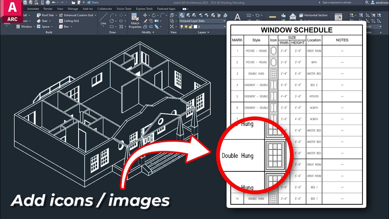Click the large Text A tool
This screenshot has height=219, width=389.
(237, 17)
